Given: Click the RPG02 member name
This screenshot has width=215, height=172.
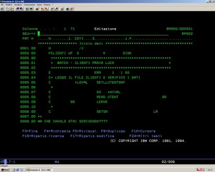Looking at the screenshot, I should pos(187,34).
